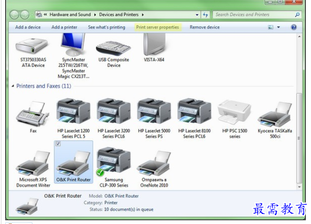The image size is (311, 224).
Task: Click the O&K Print Router printer icon
Action: coord(73,163)
